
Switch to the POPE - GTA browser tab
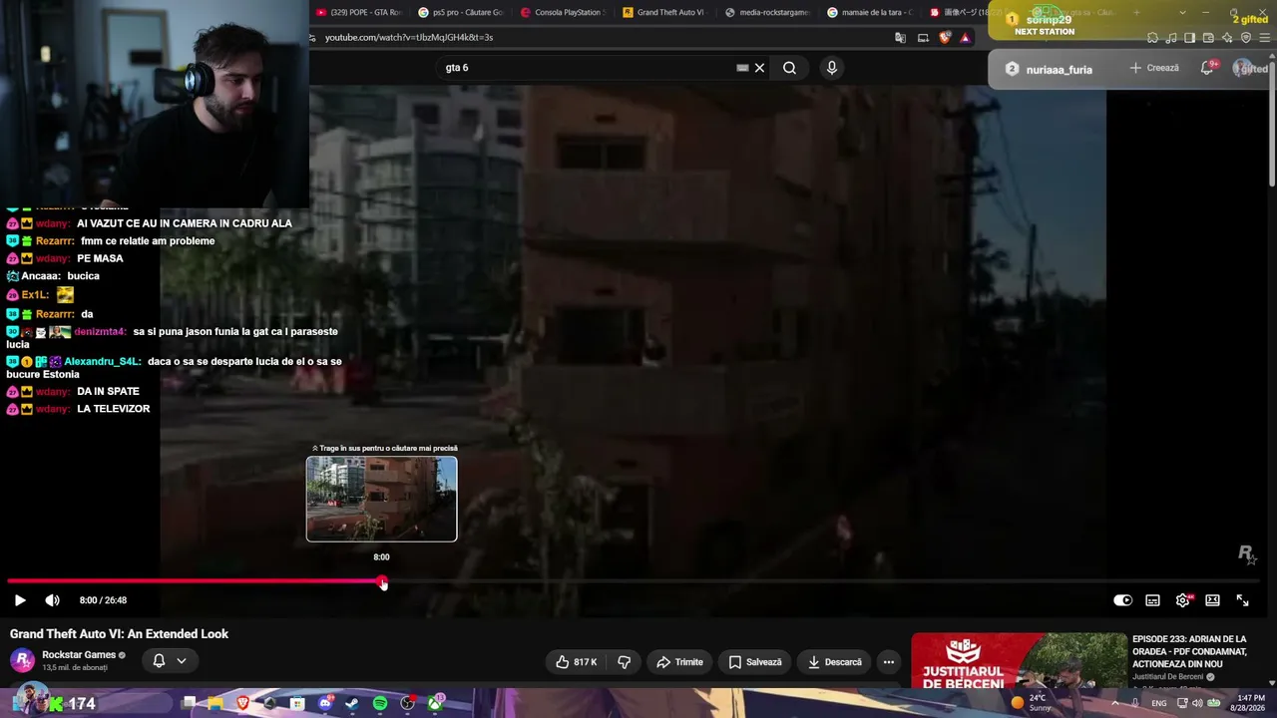[359, 12]
